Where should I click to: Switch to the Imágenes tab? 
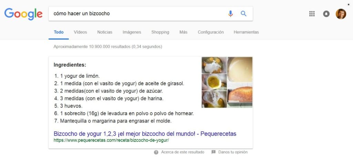[x=132, y=32]
